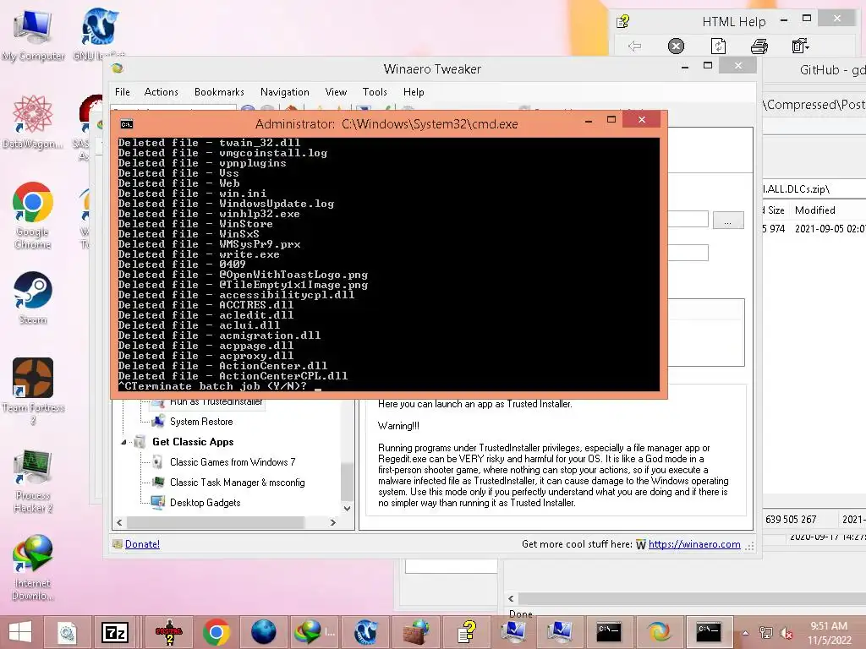The width and height of the screenshot is (866, 649).
Task: Open Google Chrome taskbar icon
Action: [x=216, y=632]
